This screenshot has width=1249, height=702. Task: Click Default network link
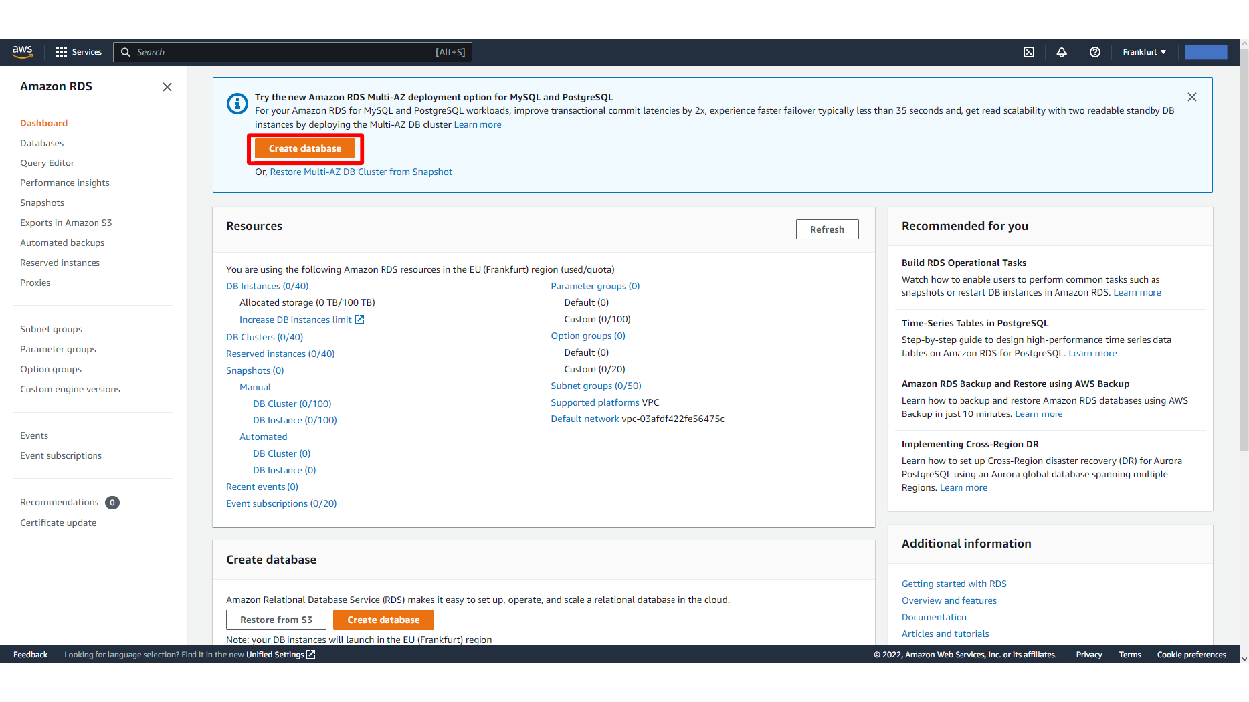click(x=585, y=419)
